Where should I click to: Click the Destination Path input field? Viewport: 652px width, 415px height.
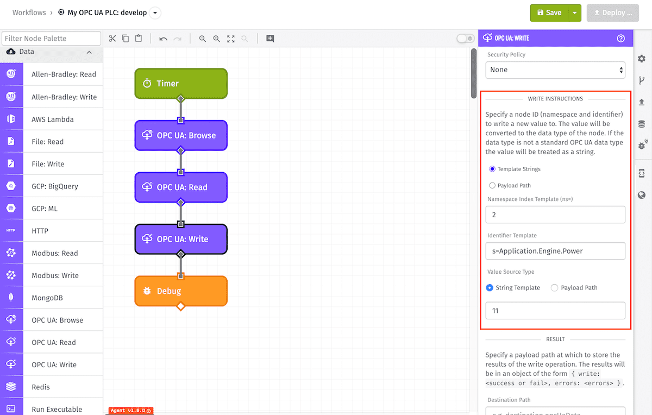click(555, 411)
